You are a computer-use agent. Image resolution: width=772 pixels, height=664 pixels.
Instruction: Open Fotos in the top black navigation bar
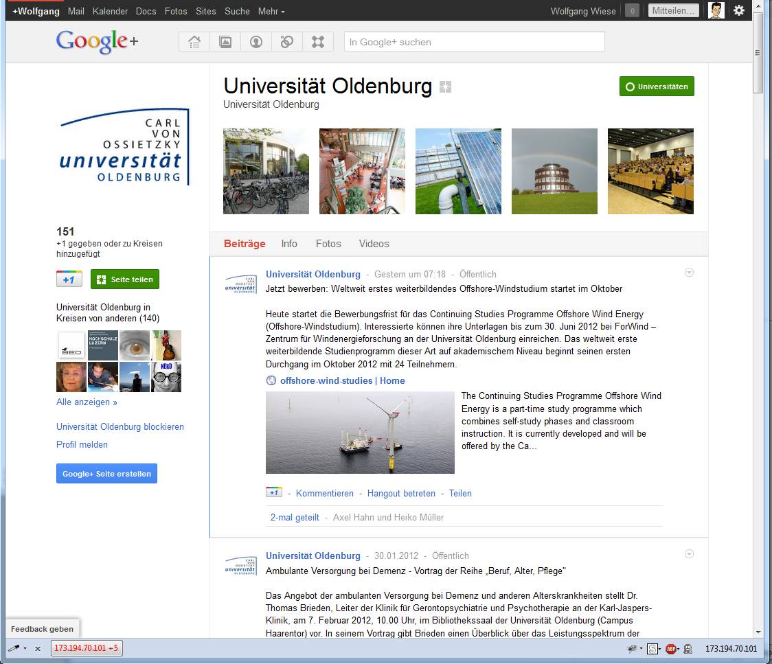pyautogui.click(x=176, y=11)
